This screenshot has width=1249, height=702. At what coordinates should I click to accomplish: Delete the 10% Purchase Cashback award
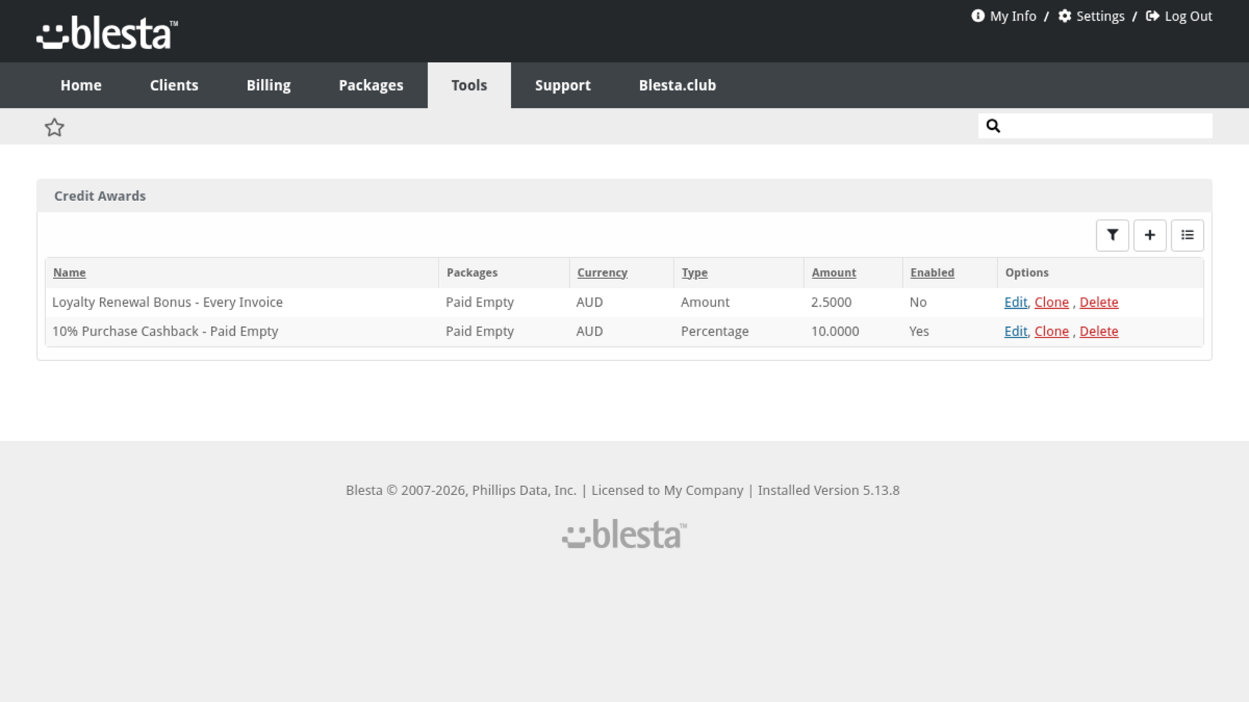pyautogui.click(x=1099, y=331)
